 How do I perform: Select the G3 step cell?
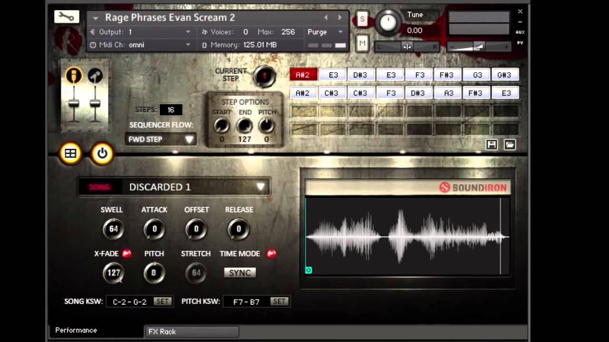click(477, 75)
